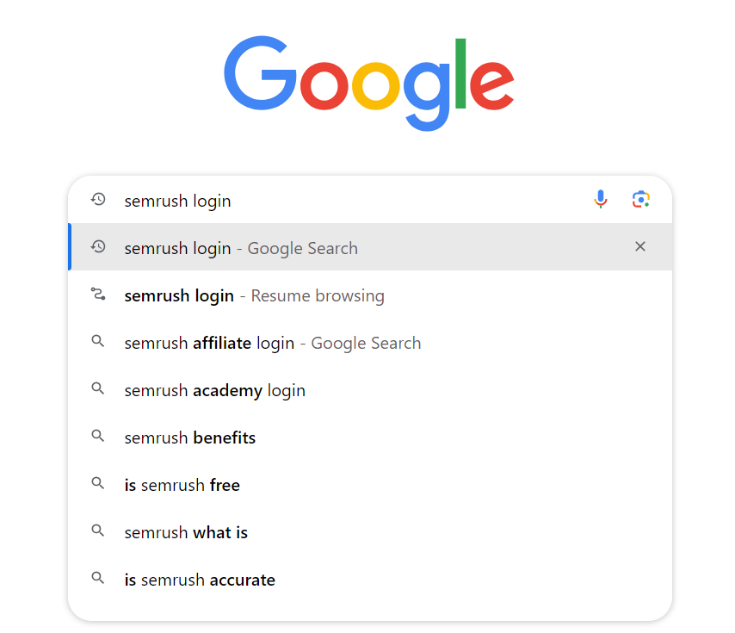Select the 'semrush login - Google Search' suggestion

[x=241, y=247]
